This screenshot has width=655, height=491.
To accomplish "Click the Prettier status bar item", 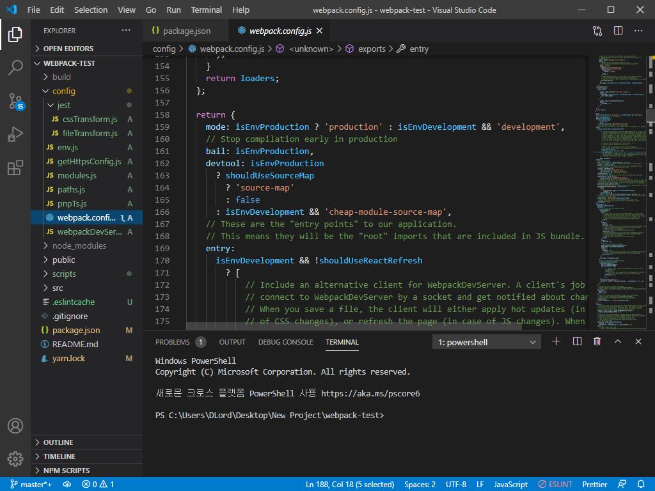I will point(594,485).
